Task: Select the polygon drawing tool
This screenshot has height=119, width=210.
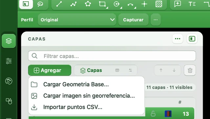Action: 88,4
